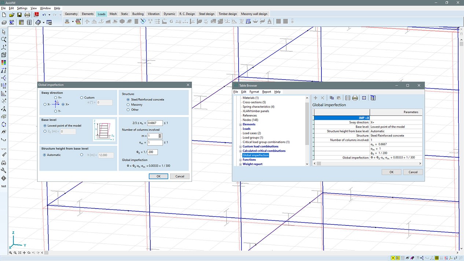Image resolution: width=464 pixels, height=261 pixels.
Task: Open the dropdown arrow beside the book icon
Action: pos(43,22)
